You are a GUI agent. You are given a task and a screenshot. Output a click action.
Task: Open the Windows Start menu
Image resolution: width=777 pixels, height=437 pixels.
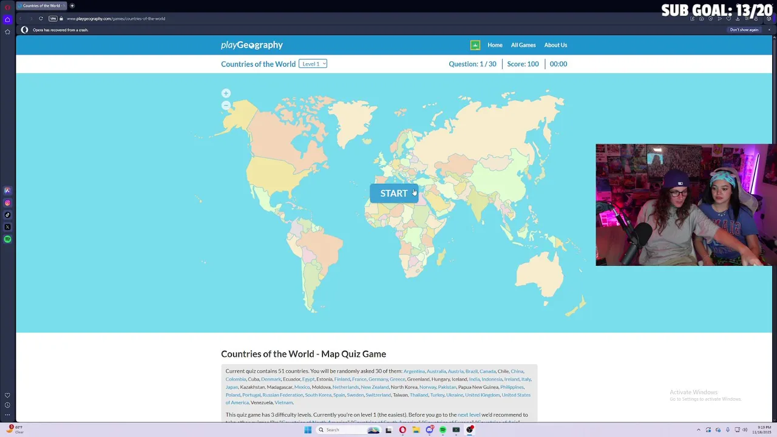pos(308,430)
